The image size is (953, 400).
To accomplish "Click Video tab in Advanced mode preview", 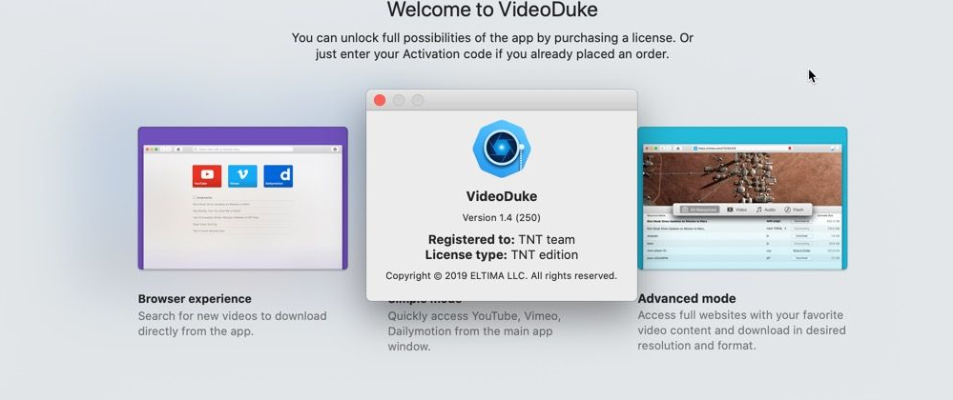I will coord(736,210).
